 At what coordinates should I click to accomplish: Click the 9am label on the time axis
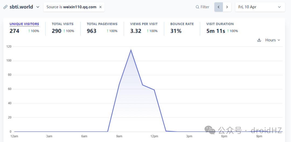coord(119,136)
